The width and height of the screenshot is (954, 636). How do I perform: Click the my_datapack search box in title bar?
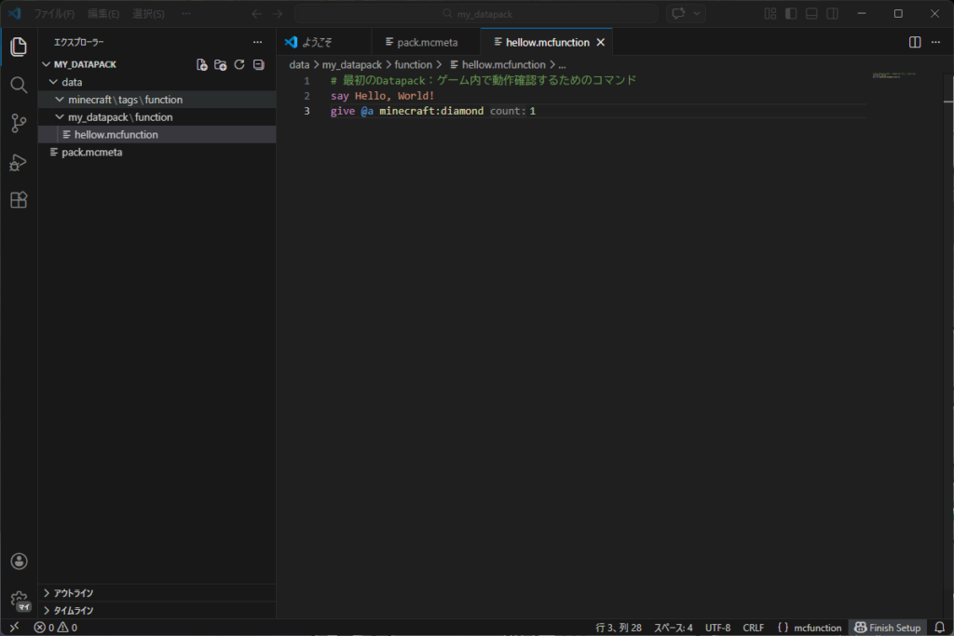coord(476,14)
